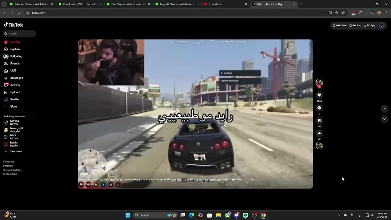Bookmark this page with star icon
Image resolution: width=391 pixels, height=220 pixels.
[343, 13]
